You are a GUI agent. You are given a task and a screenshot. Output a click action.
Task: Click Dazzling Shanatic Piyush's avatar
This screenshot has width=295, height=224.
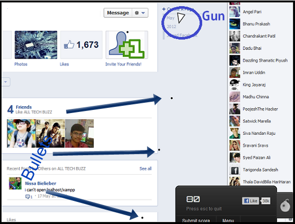point(235,60)
